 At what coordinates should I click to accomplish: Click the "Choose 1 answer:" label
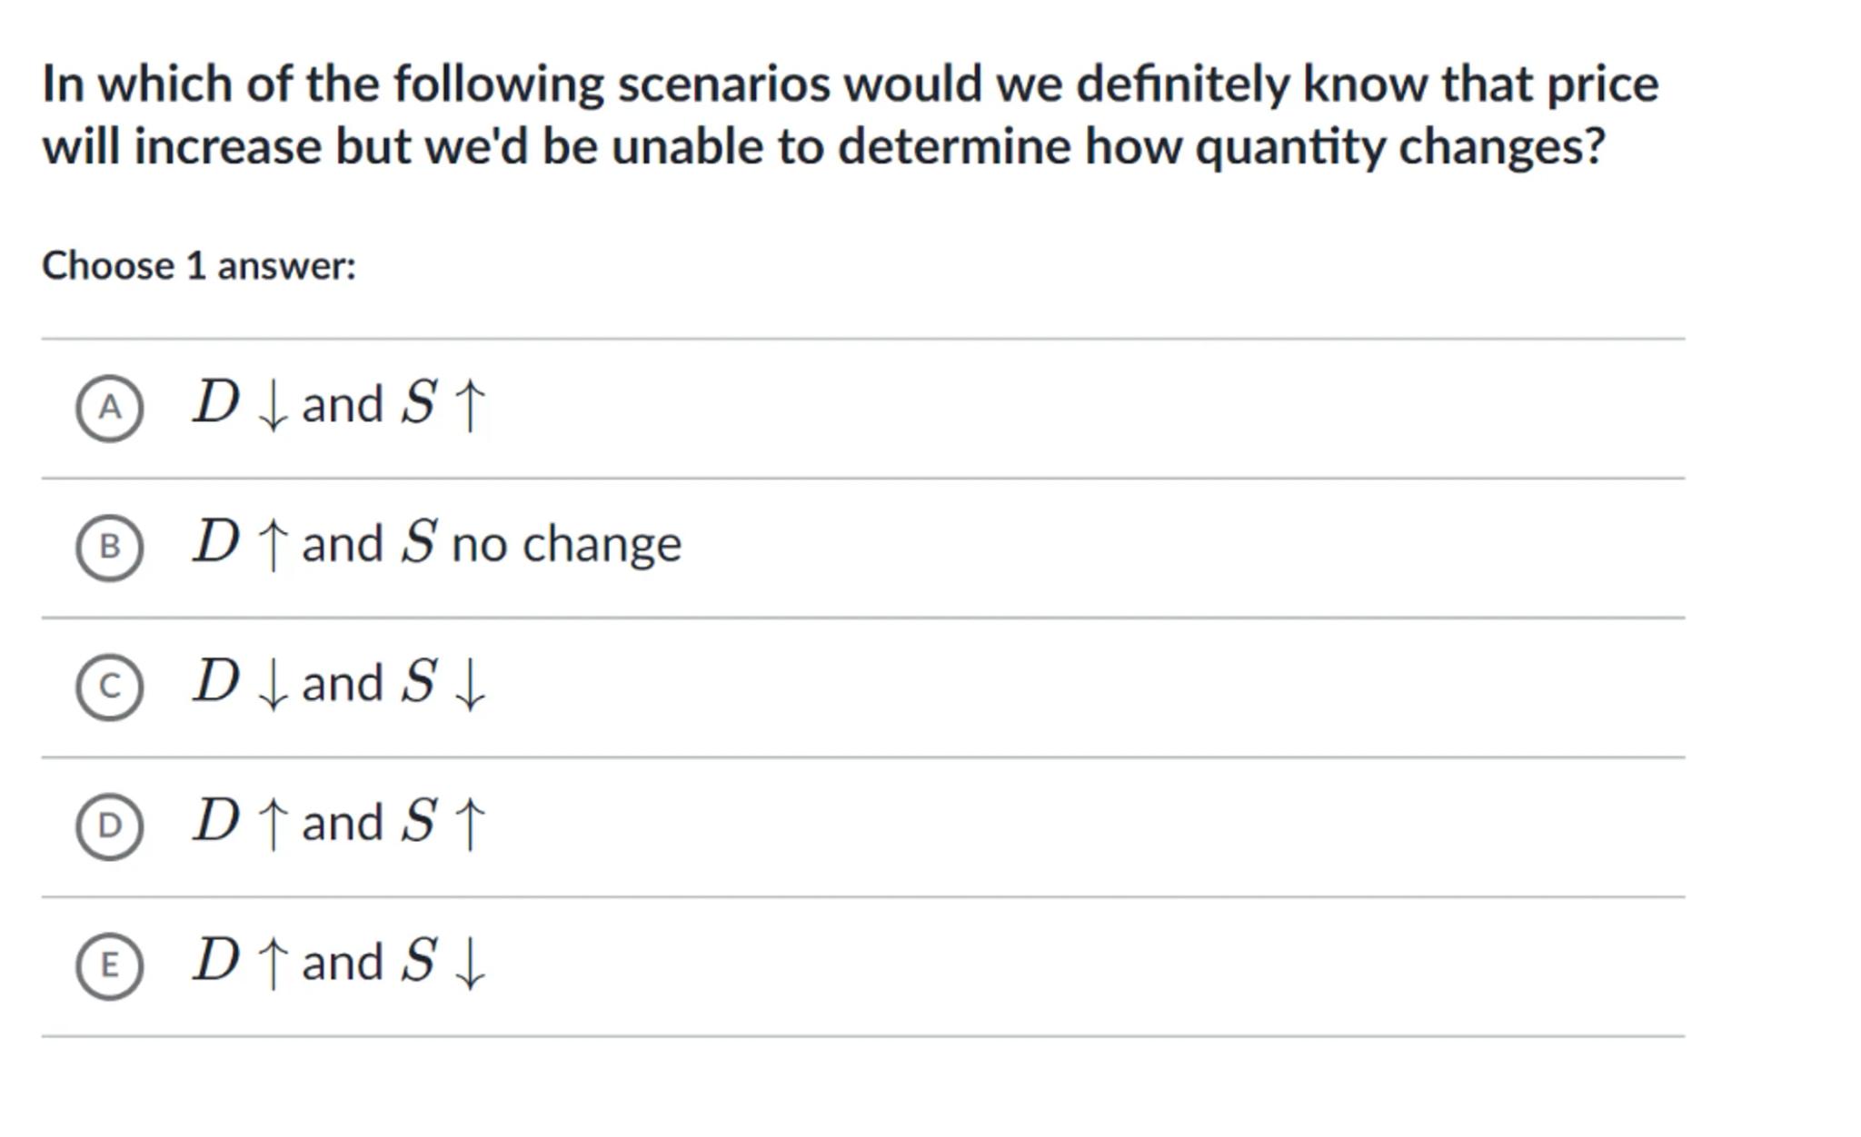click(199, 266)
